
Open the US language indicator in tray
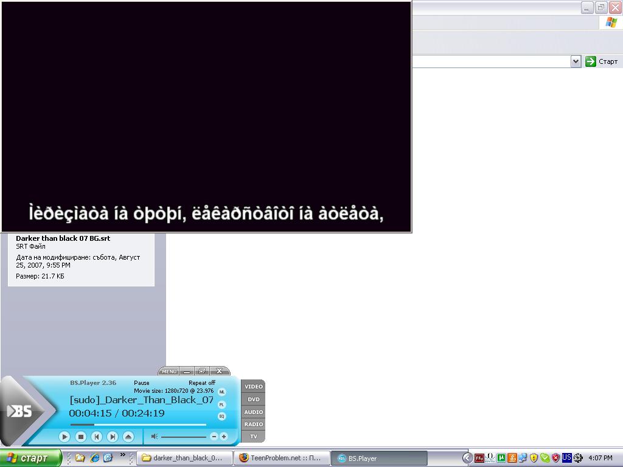[x=566, y=457]
